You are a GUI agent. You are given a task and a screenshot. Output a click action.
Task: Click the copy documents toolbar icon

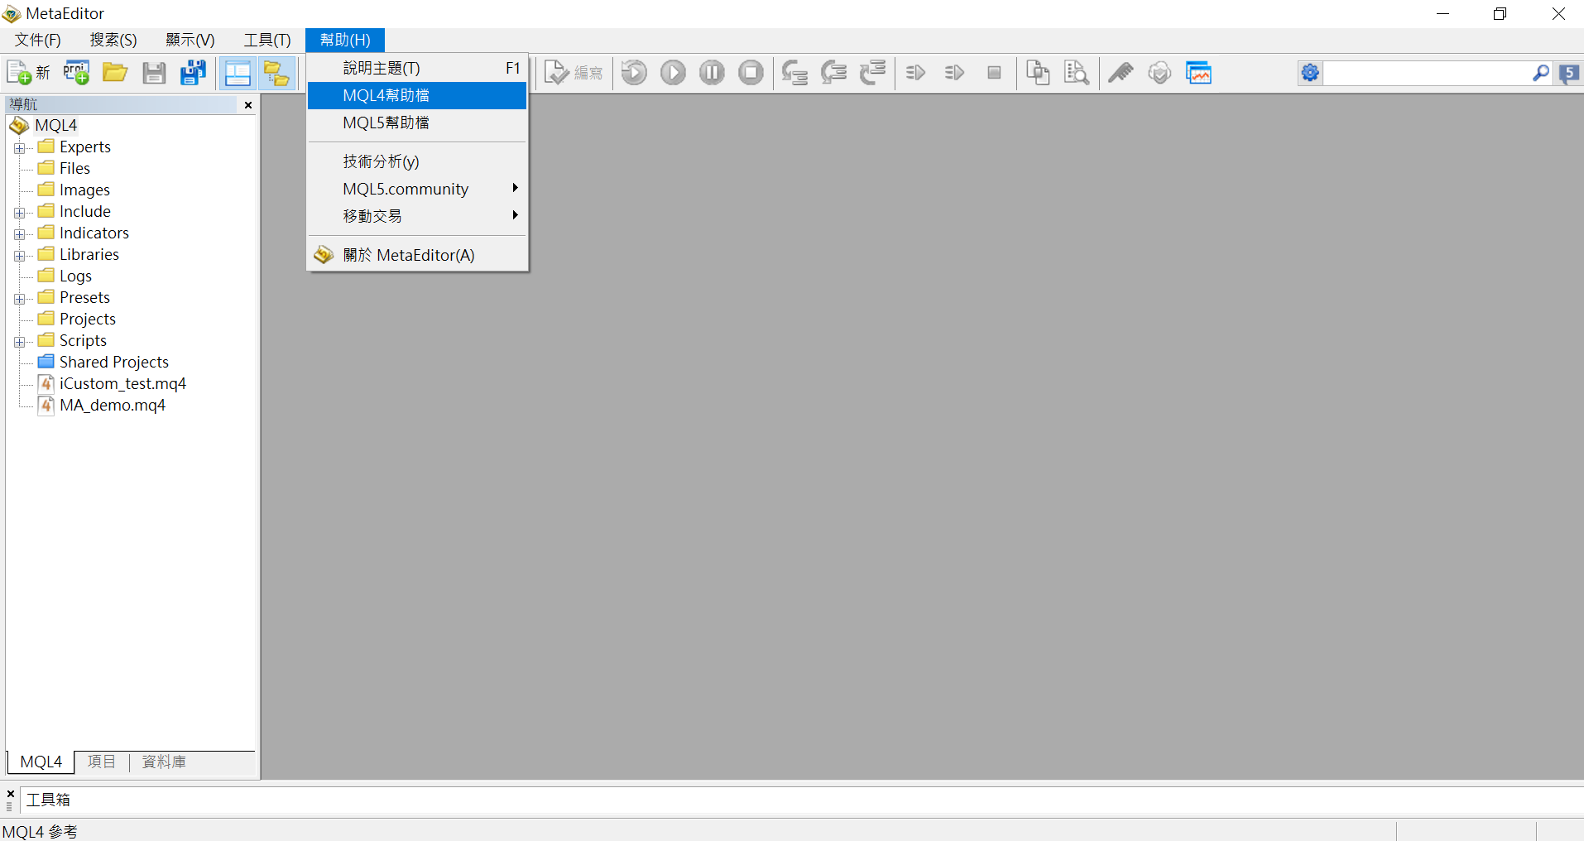click(x=1038, y=73)
